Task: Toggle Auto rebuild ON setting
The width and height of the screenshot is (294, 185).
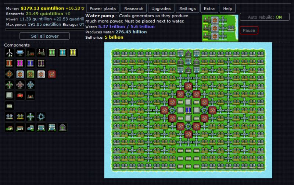Action: 265,17
